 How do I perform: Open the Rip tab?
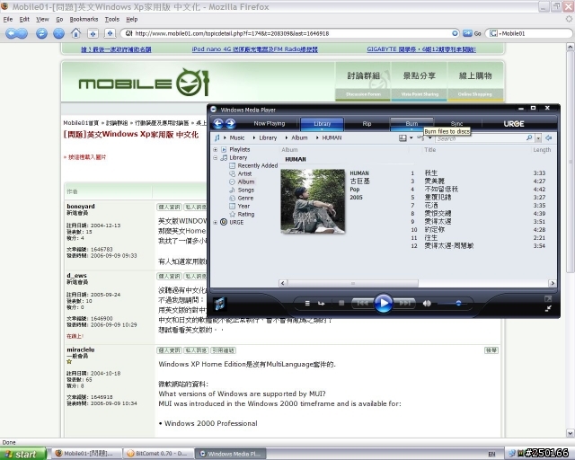(x=367, y=124)
